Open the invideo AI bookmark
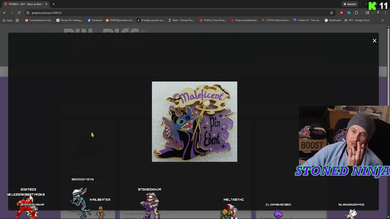 pos(307,20)
